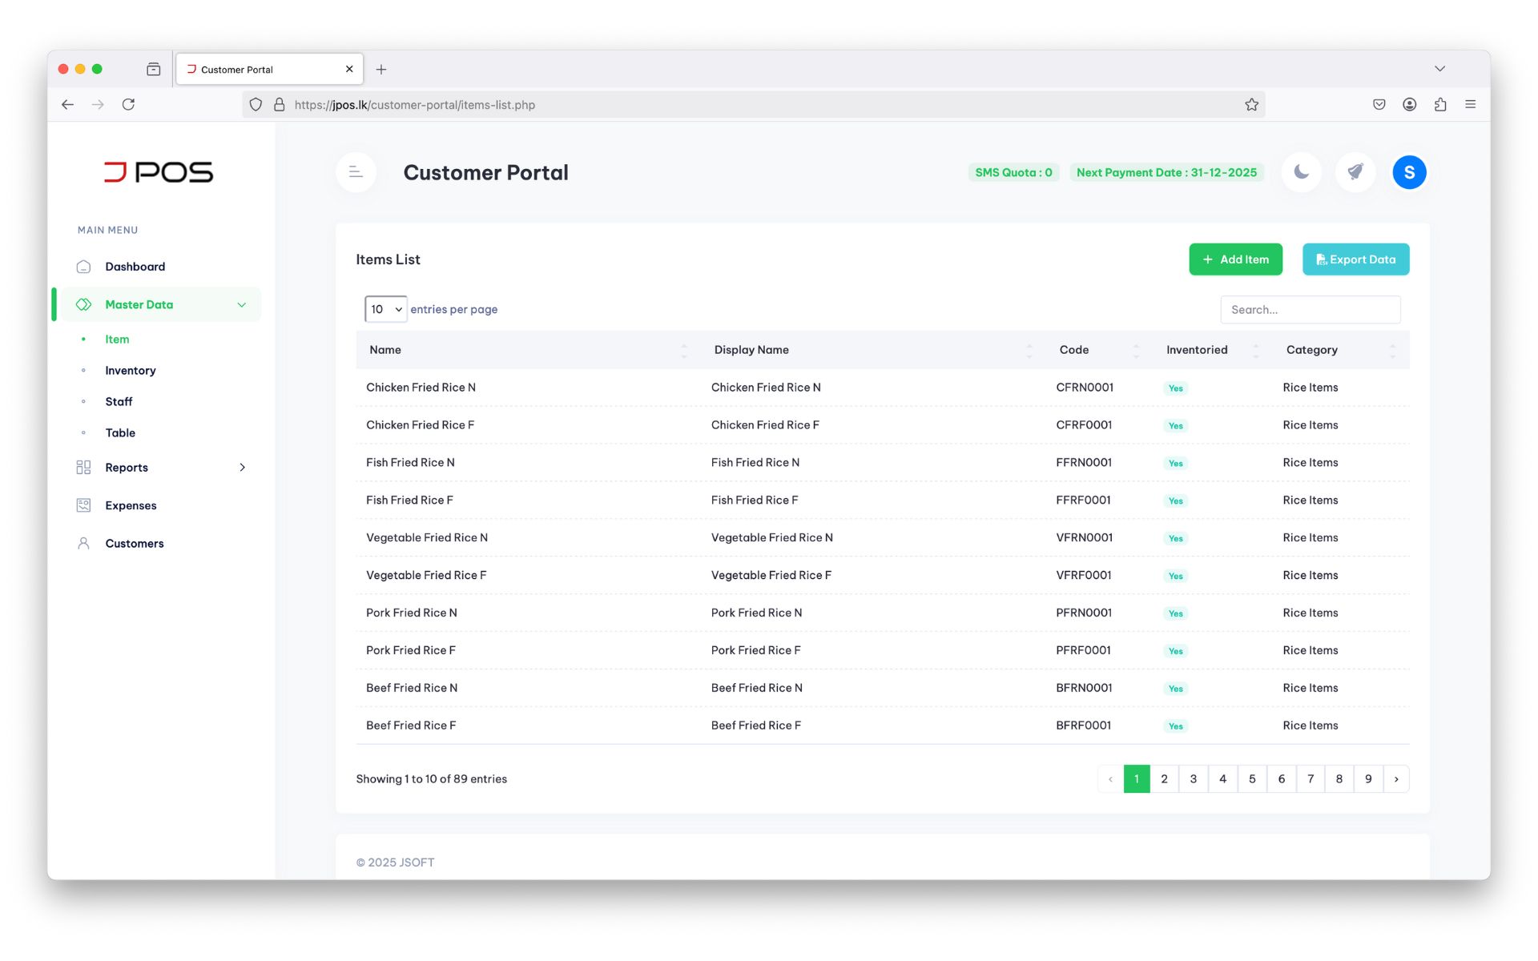Collapse the sidebar with the hamburger icon
1538x961 pixels.
356,172
